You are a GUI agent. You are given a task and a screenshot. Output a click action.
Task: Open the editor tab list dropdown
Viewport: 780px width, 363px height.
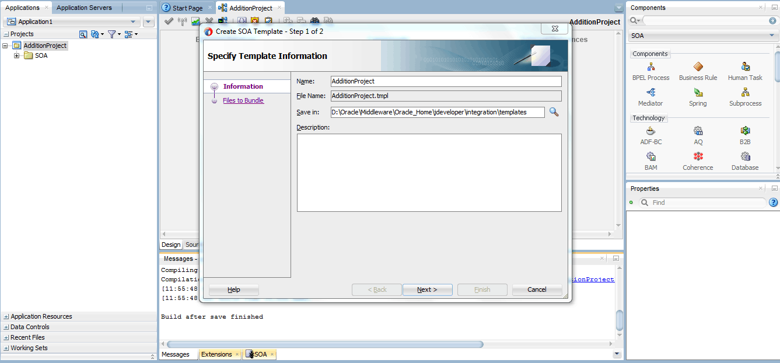pyautogui.click(x=618, y=8)
